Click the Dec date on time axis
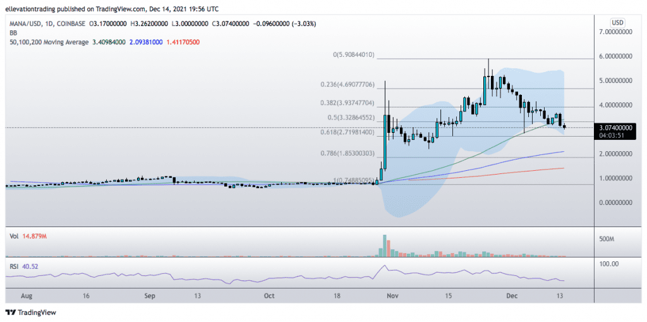 (512, 296)
